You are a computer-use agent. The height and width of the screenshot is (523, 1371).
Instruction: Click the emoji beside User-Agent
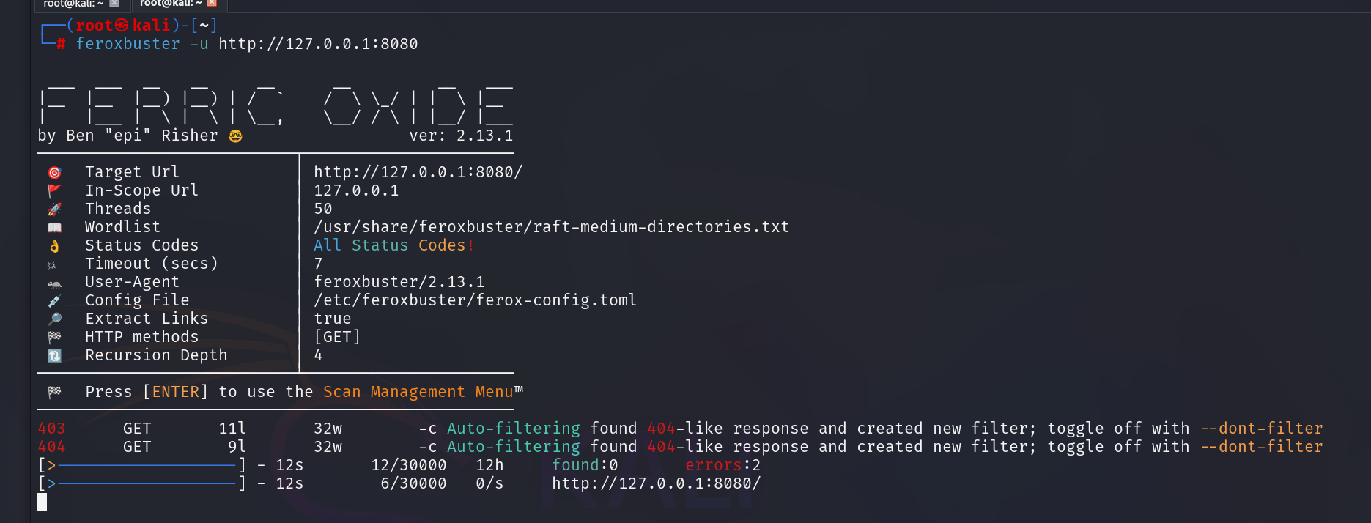point(54,283)
